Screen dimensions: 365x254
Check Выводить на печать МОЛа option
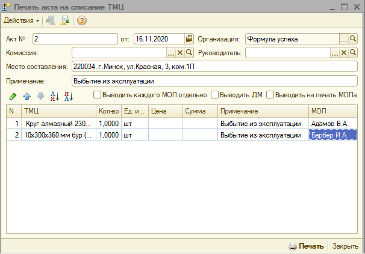click(x=270, y=95)
